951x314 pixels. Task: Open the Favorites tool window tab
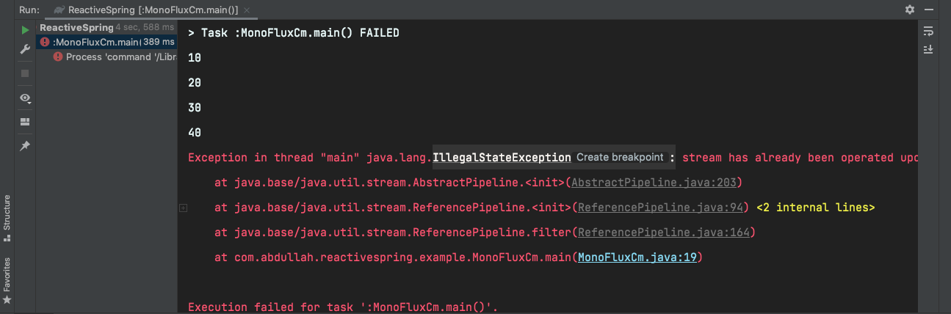(x=7, y=277)
